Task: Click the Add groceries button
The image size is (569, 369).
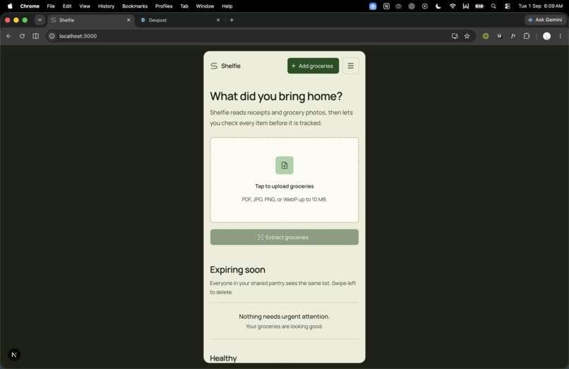Action: point(313,66)
